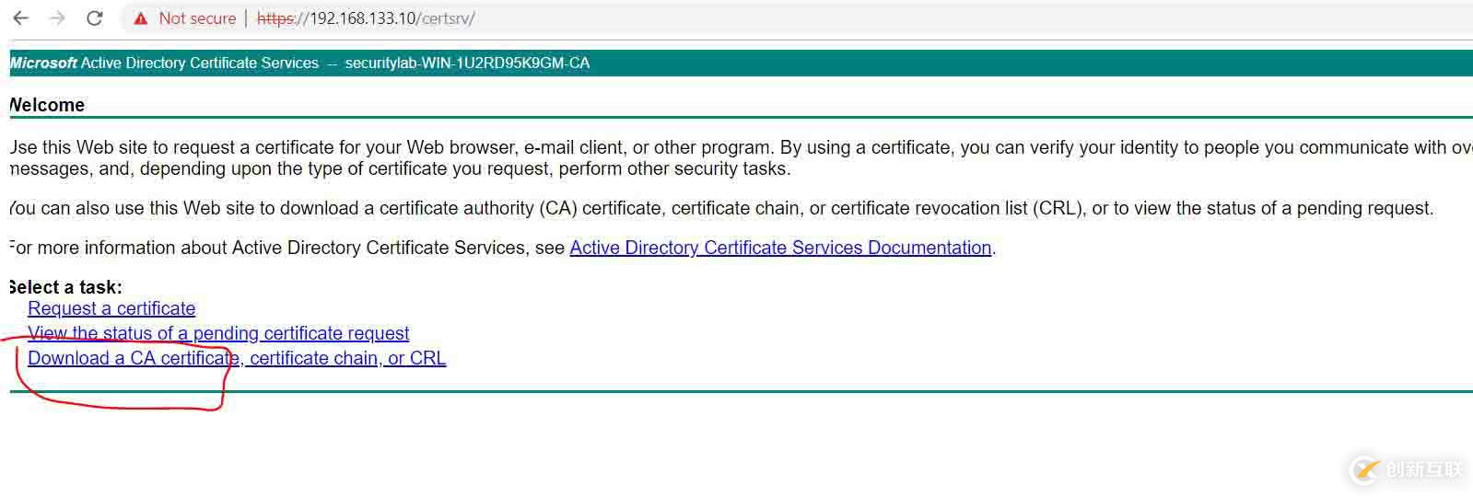Click the CA name securitylab-WIN-1U2RD95K9GM-CA
The image size is (1473, 497).
click(467, 63)
